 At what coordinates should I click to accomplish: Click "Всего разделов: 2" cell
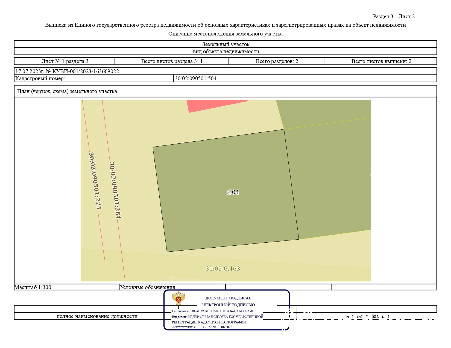click(x=277, y=61)
